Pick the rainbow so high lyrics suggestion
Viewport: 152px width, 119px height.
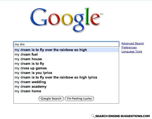pyautogui.click(x=66, y=77)
